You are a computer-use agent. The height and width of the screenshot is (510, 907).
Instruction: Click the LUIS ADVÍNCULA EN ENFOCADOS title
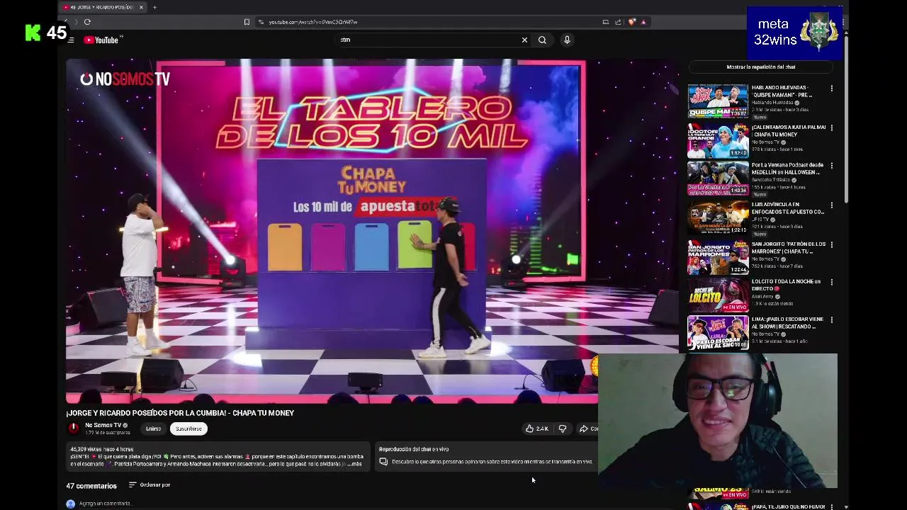point(787,208)
